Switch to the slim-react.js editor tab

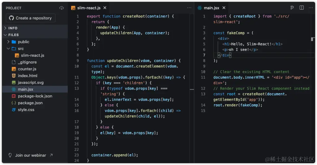[x=89, y=8]
